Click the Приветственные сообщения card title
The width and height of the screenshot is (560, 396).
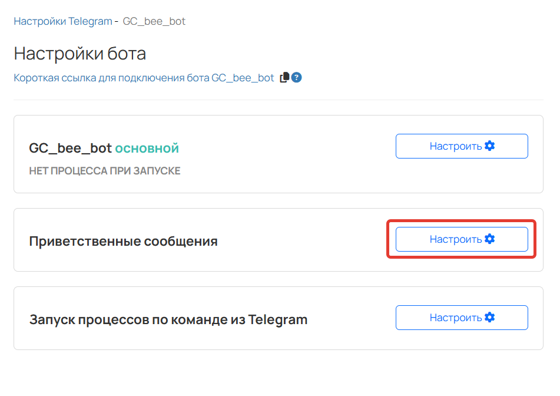[123, 241]
